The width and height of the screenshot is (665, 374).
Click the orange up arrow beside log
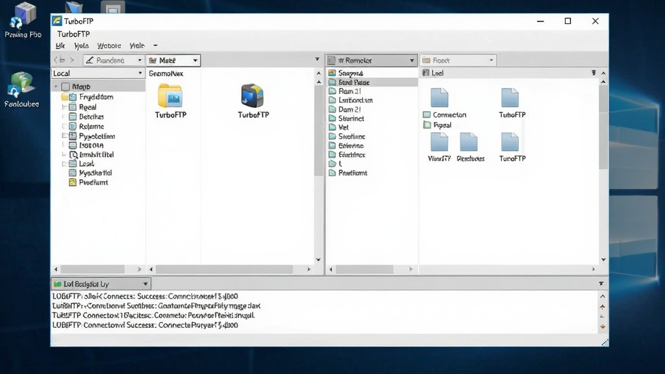click(x=602, y=306)
